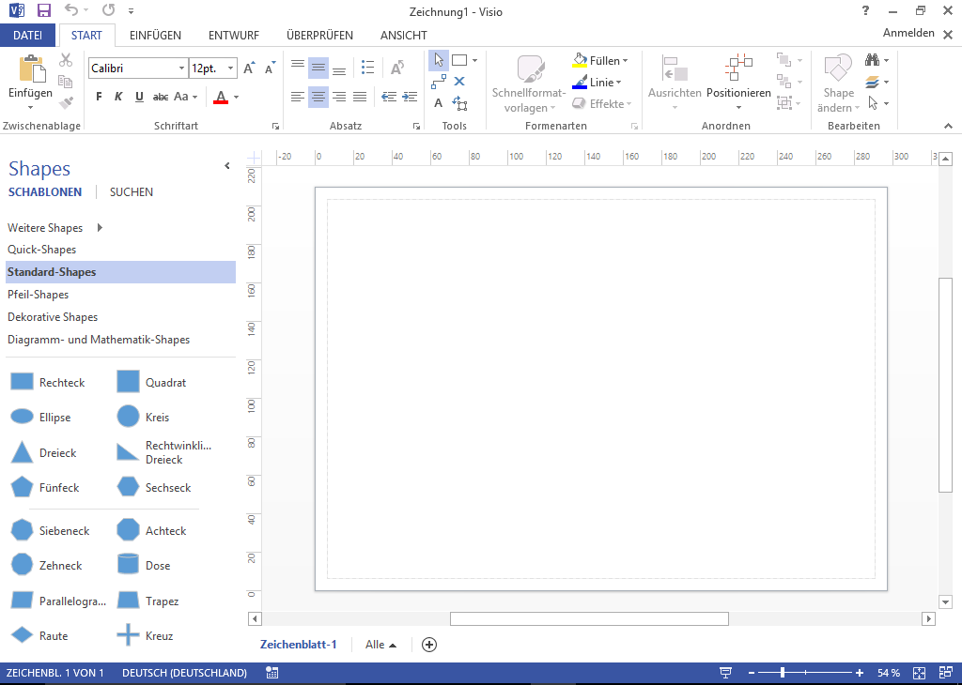Image resolution: width=962 pixels, height=685 pixels.
Task: Open the Ausrichten alignment tool
Action: (x=675, y=71)
